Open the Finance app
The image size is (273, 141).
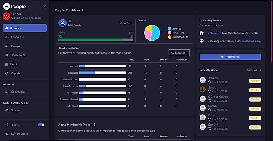[15, 110]
